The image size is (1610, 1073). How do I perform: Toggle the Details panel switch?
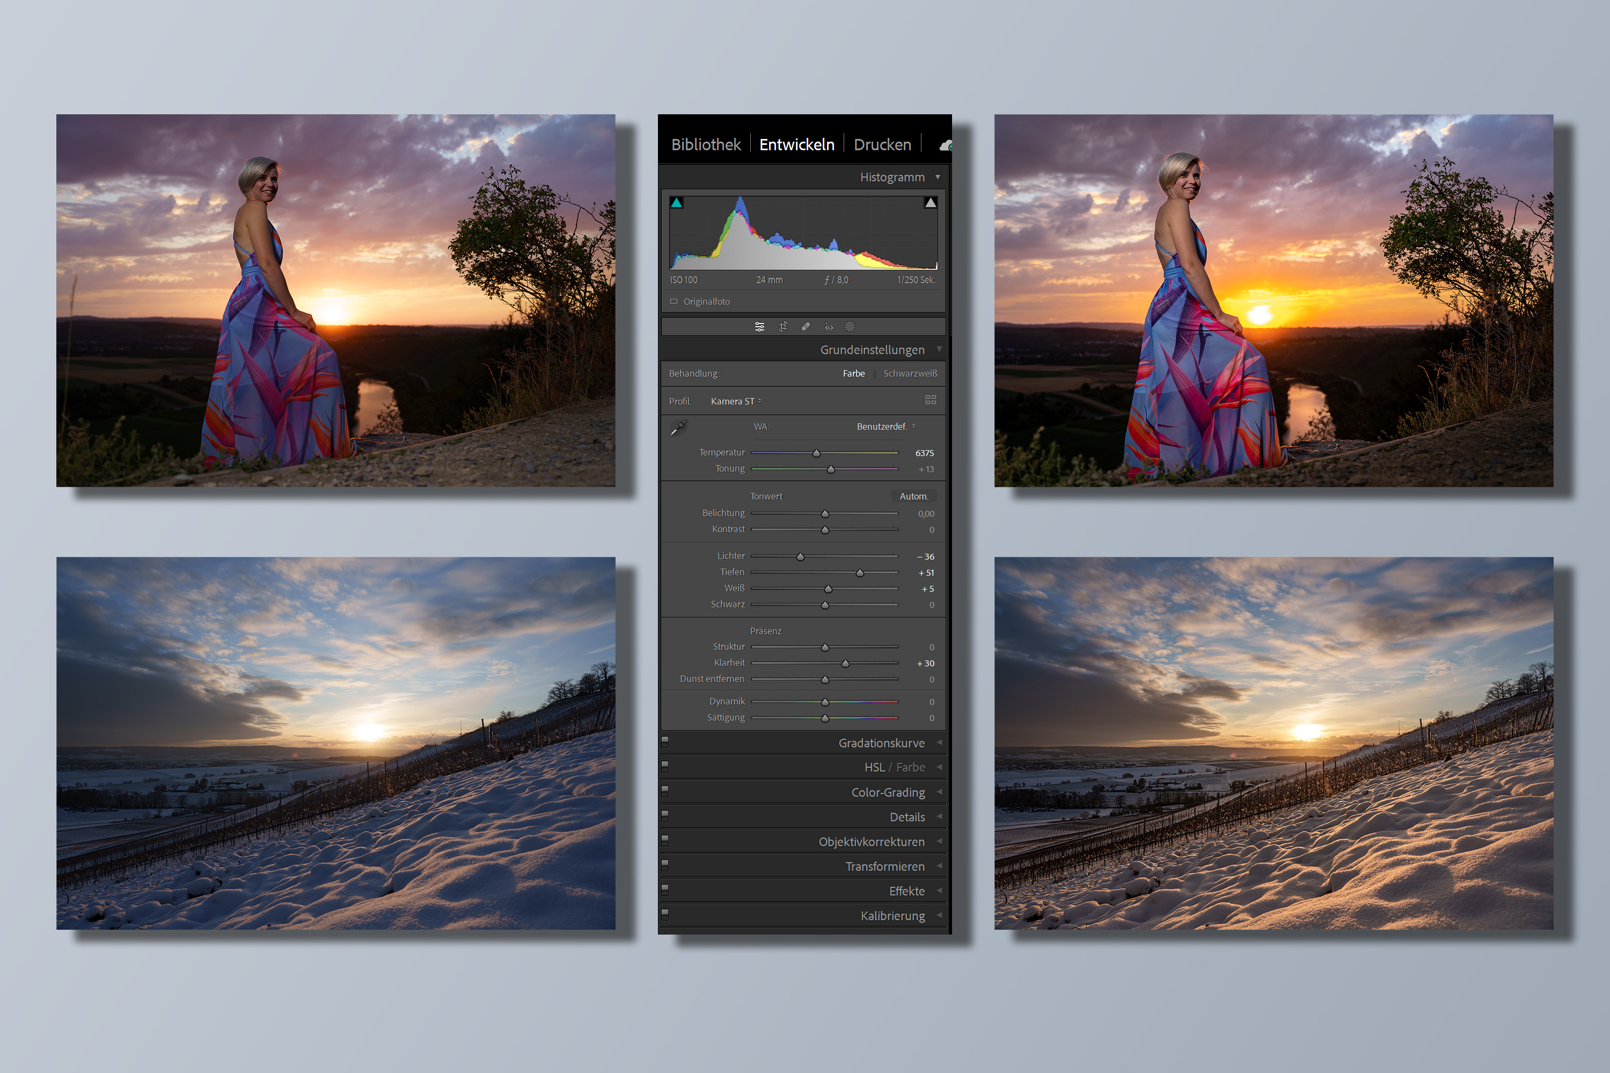click(665, 815)
